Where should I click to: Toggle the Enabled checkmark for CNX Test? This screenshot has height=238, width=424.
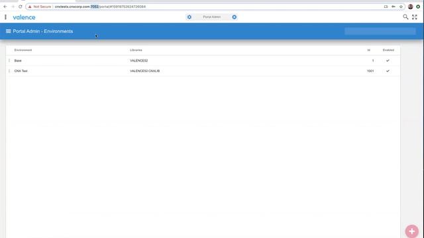388,71
